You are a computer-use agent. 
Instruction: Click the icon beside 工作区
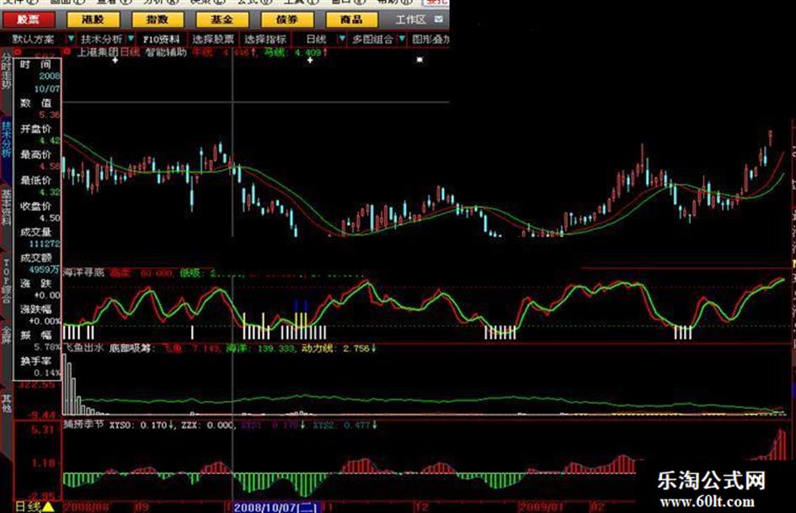439,19
